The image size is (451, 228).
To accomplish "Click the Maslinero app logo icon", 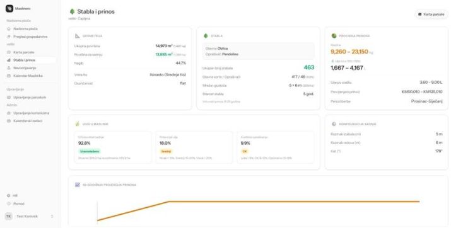I will [x=9, y=9].
